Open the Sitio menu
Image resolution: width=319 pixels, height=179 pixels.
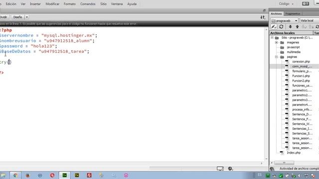tap(103, 4)
